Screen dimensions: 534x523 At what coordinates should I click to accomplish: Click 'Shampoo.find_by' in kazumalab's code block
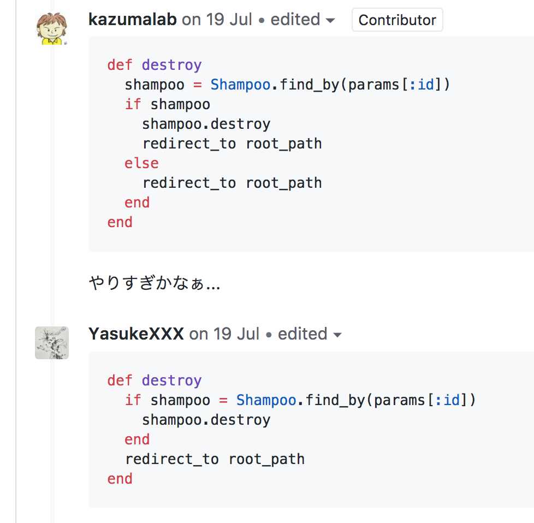275,85
